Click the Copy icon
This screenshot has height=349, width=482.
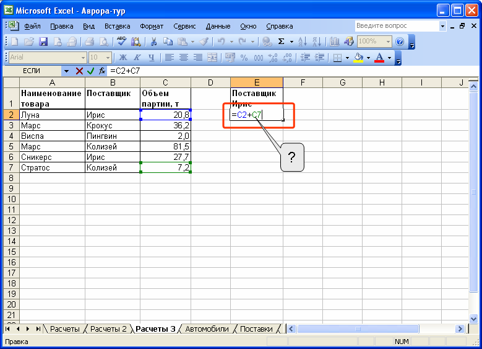click(x=168, y=42)
